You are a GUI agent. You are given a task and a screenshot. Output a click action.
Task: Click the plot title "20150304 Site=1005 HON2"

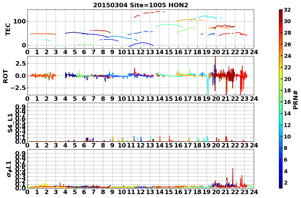[x=141, y=5]
